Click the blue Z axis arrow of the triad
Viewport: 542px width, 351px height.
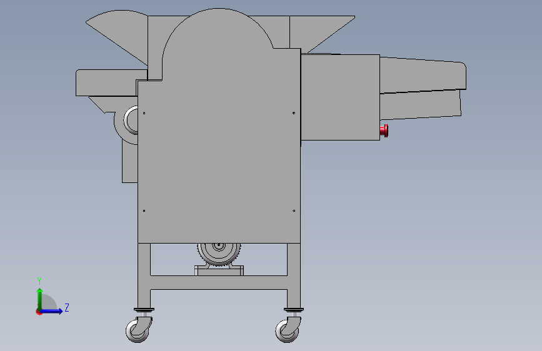tap(52, 311)
